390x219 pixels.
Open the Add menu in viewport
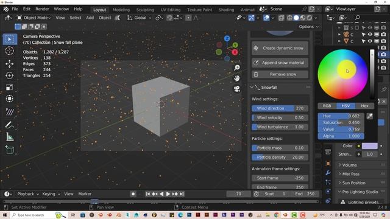coord(90,18)
